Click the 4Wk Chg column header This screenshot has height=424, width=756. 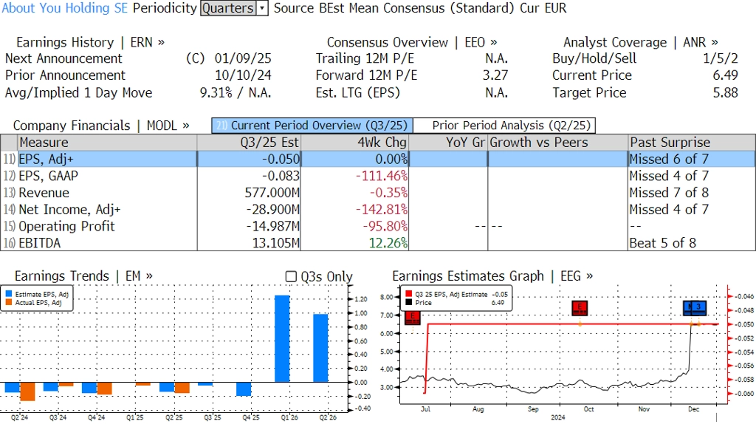pos(354,143)
